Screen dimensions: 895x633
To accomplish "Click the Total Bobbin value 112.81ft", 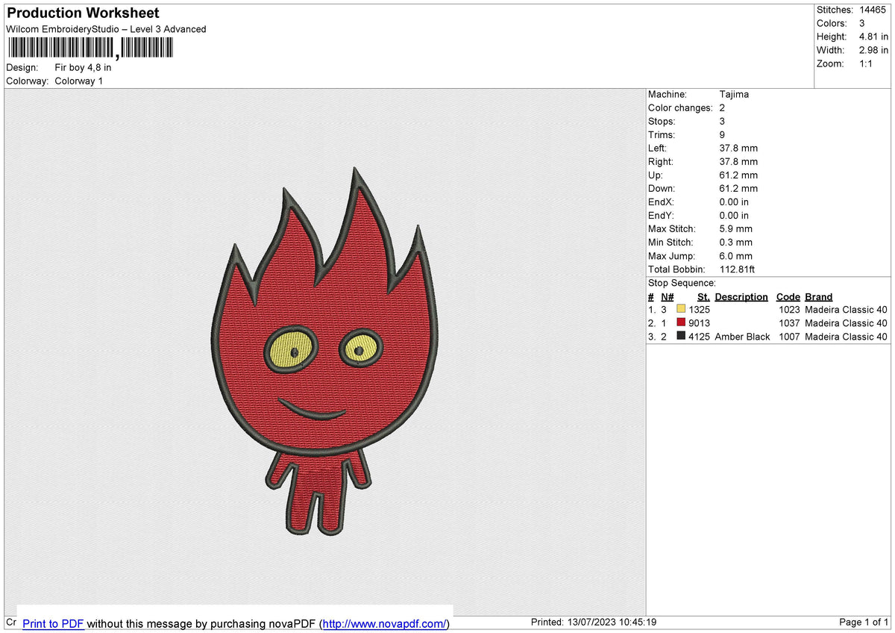I will [x=737, y=269].
